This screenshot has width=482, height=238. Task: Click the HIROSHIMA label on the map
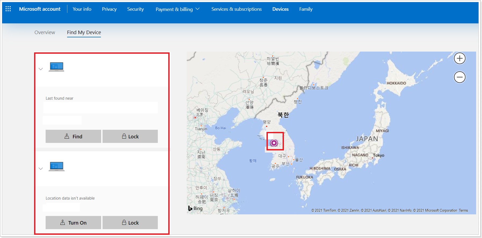(x=320, y=168)
